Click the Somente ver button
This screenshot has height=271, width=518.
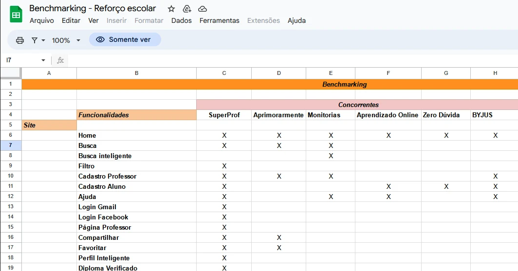125,39
